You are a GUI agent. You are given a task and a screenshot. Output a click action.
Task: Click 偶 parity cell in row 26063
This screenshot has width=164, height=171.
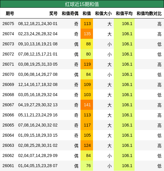tap(76, 146)
